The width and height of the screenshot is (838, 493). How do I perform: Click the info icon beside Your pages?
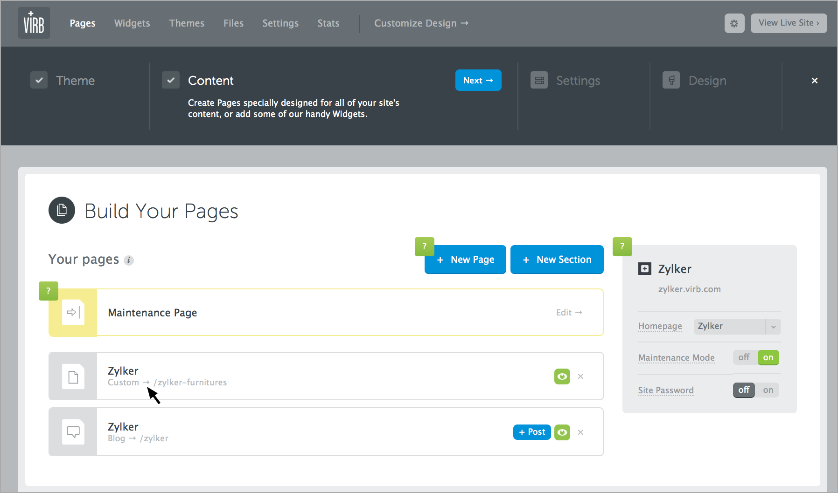click(129, 260)
